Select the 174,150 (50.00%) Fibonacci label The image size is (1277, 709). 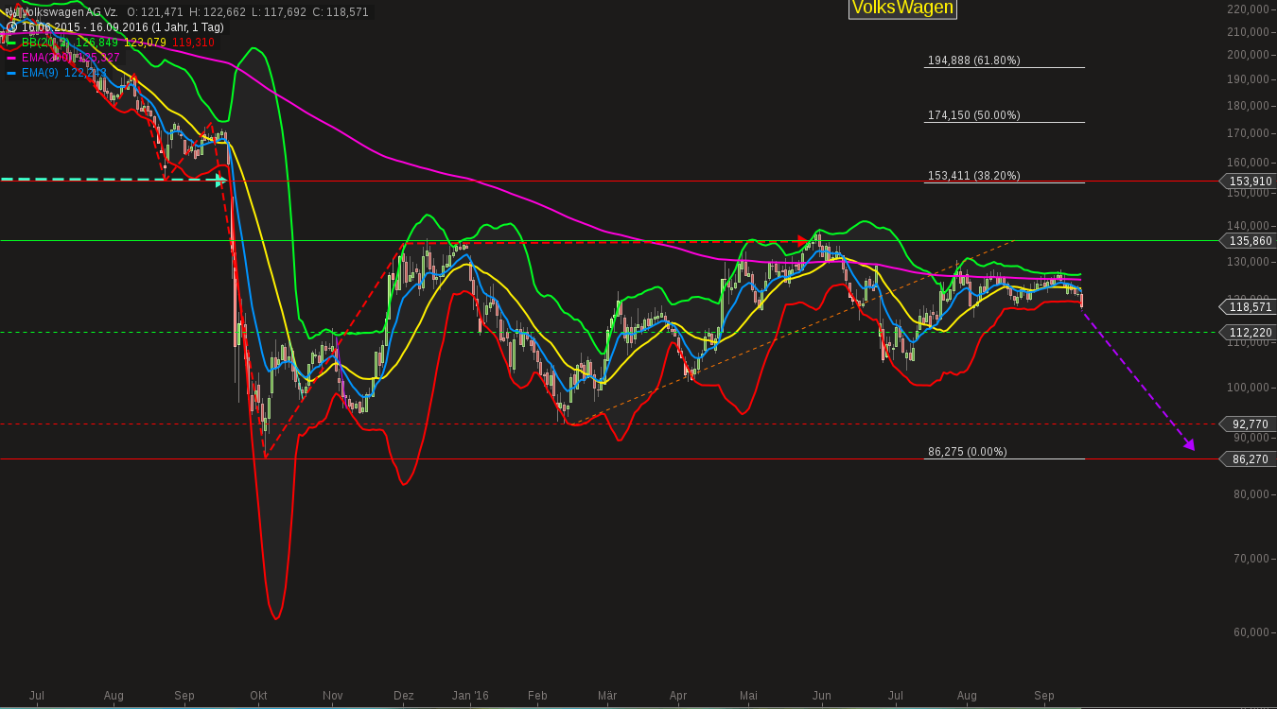tap(974, 115)
